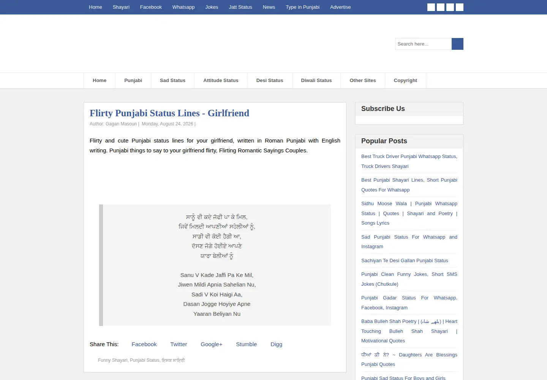Open 'Baba Bulleh Shah Poetry' popular post
Viewport: 547px width, 380px height.
409,331
